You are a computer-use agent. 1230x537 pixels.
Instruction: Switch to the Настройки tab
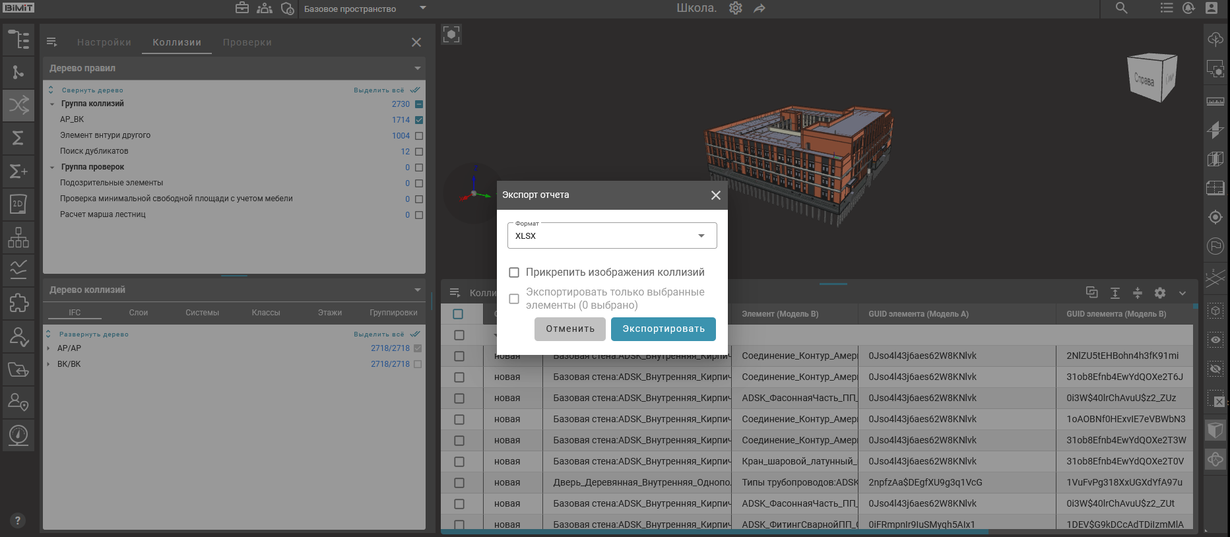104,42
